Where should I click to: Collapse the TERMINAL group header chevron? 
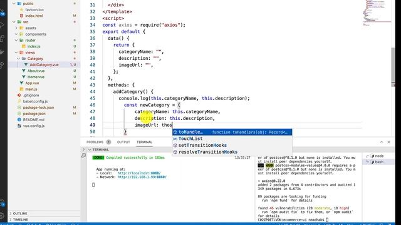(x=90, y=150)
